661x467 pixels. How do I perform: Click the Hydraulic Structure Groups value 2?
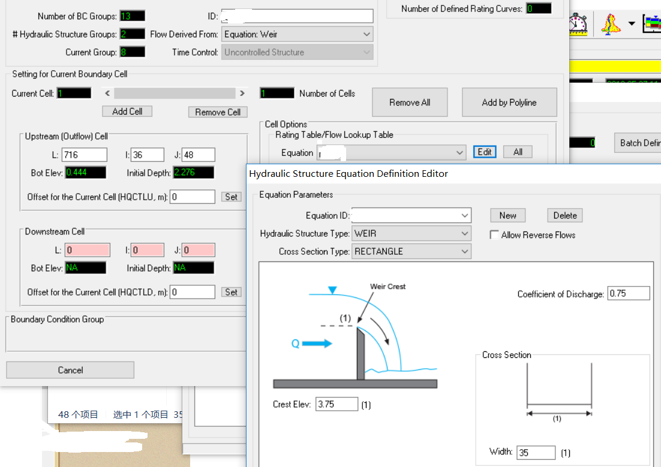point(133,34)
